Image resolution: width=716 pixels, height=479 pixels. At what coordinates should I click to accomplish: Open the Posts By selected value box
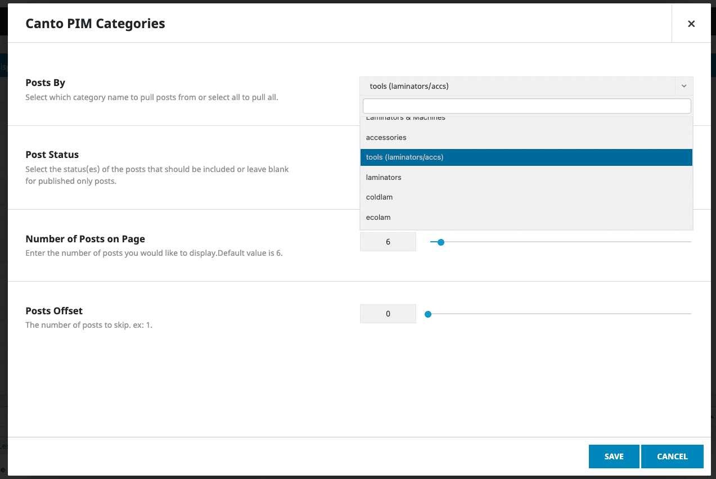pos(517,86)
